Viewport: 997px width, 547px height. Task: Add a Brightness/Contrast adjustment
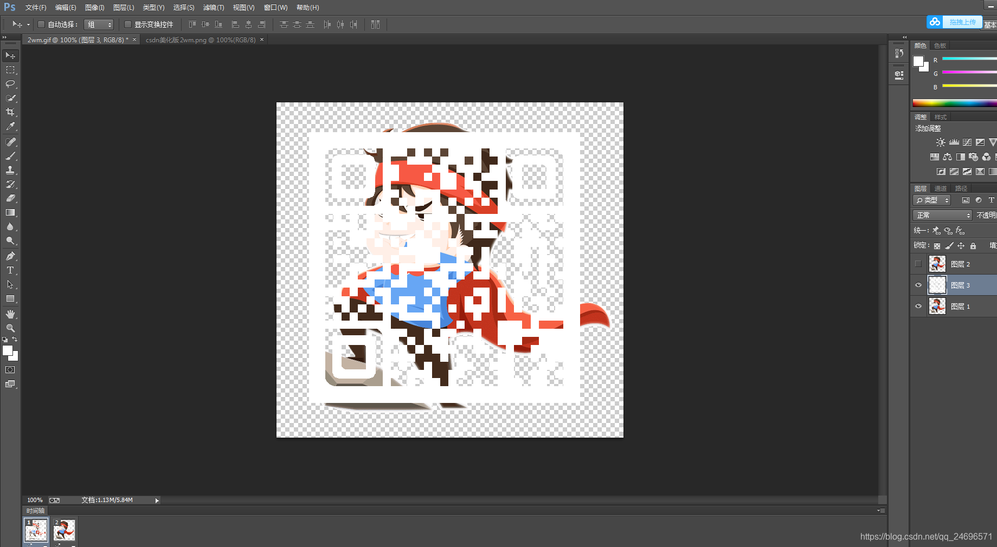click(941, 142)
